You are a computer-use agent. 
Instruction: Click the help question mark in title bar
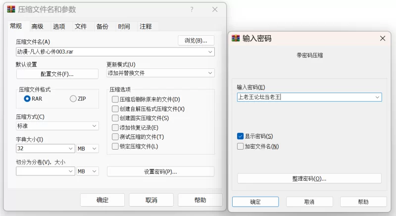pos(192,9)
